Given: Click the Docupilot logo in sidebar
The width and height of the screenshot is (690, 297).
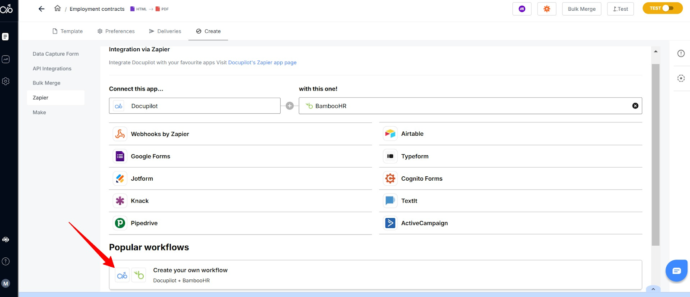Looking at the screenshot, I should coord(6,8).
